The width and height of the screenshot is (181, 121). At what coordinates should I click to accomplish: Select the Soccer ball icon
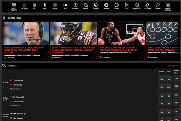(x=106, y=6)
